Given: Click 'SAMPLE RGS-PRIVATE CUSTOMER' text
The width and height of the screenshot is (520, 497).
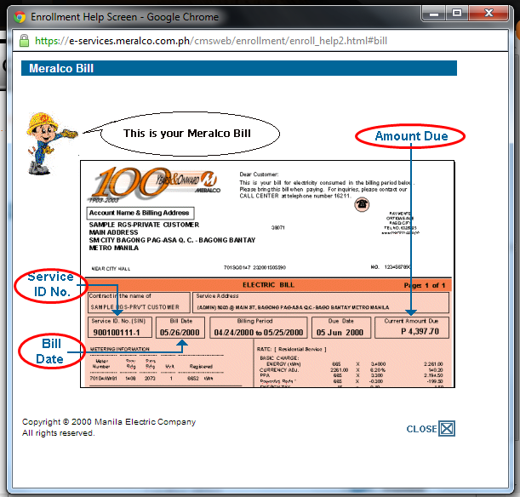Looking at the screenshot, I should coord(144,225).
